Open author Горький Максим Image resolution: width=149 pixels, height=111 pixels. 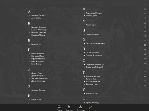[x=38, y=59]
